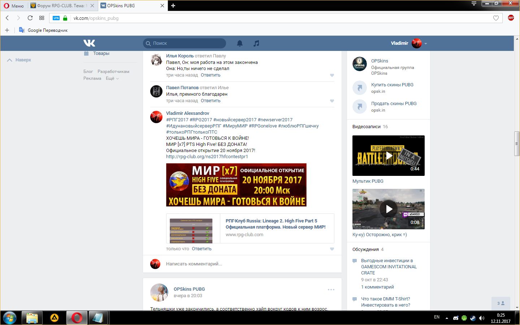The height and width of the screenshot is (325, 520).
Task: Click hashtag #РПГ2017
Action: [x=177, y=120]
